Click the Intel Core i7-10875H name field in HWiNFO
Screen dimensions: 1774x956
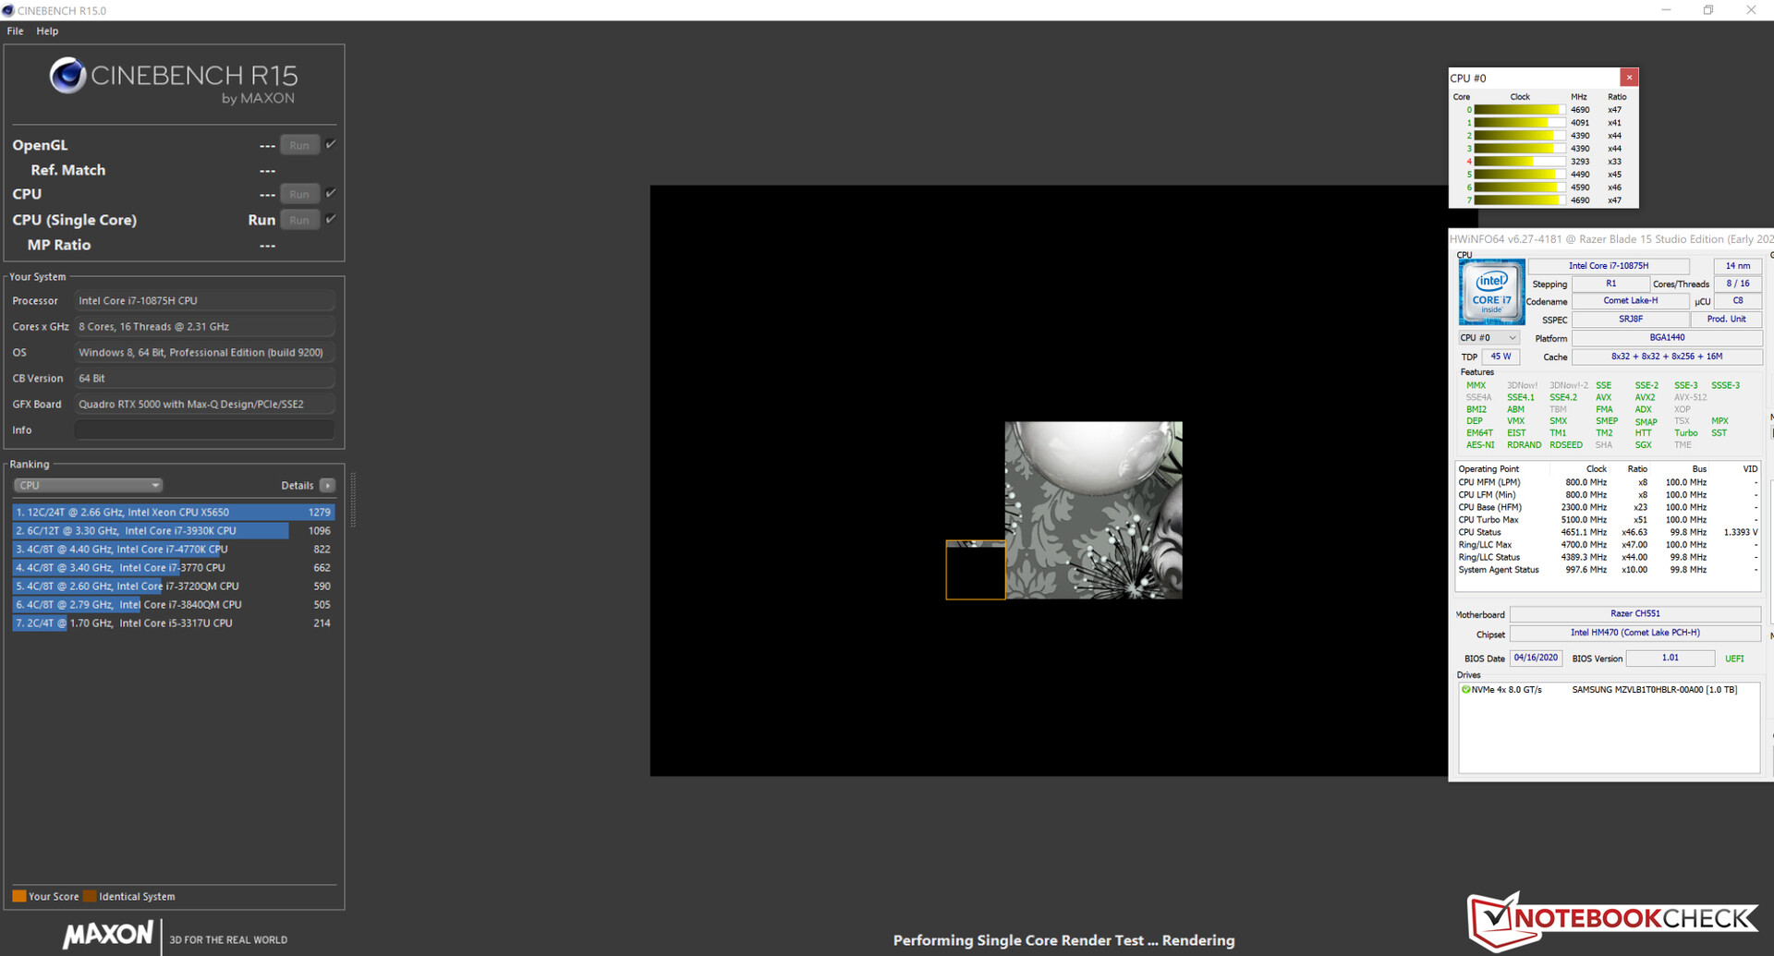(1609, 266)
